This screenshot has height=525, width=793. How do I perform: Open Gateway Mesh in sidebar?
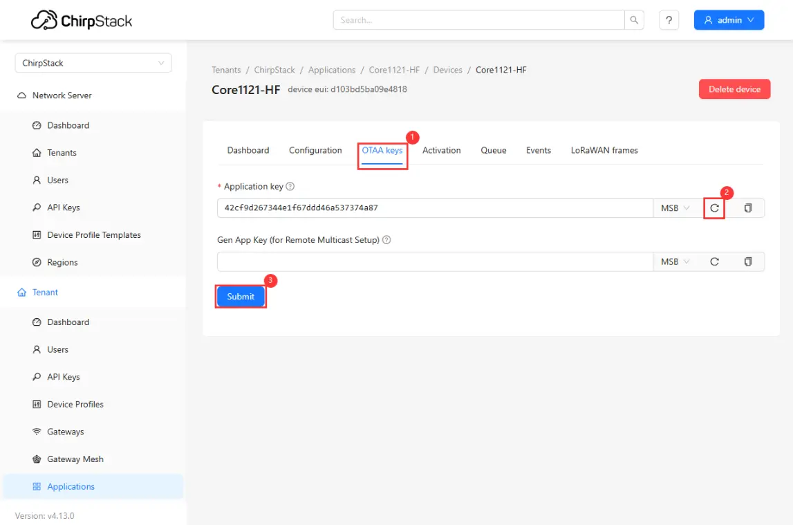coord(75,459)
